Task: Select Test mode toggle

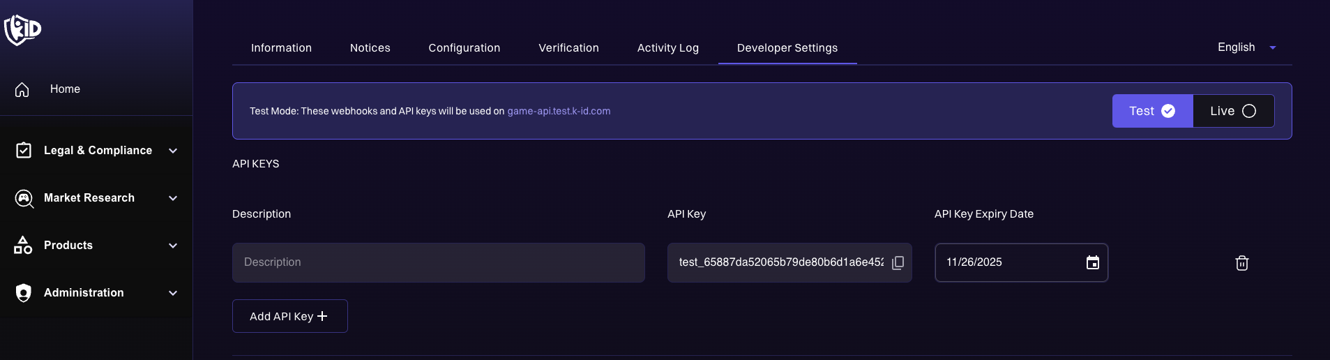Action: (1152, 111)
